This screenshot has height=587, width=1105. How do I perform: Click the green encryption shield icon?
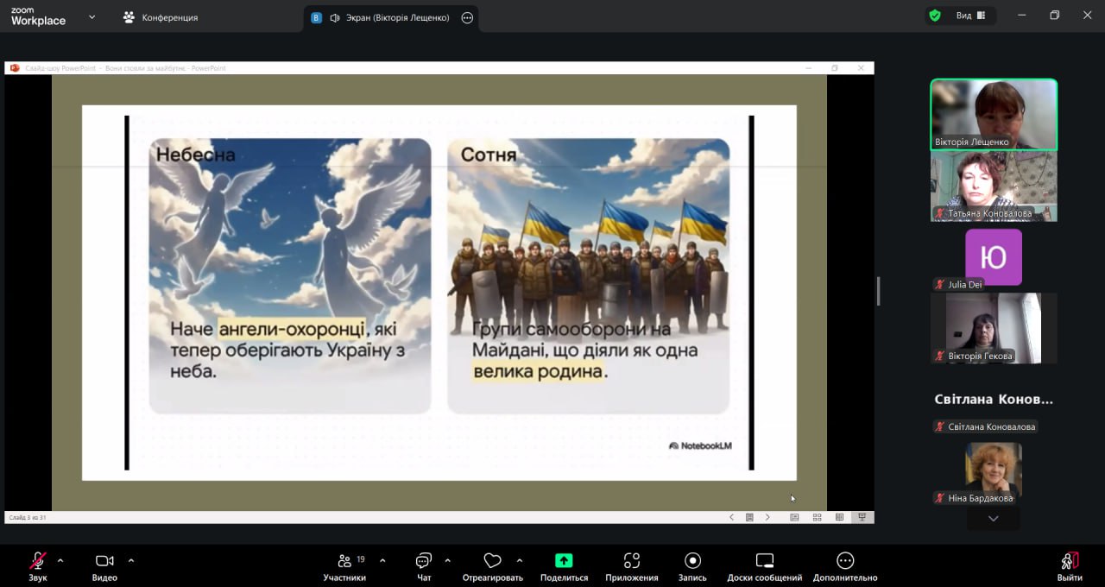pyautogui.click(x=935, y=16)
